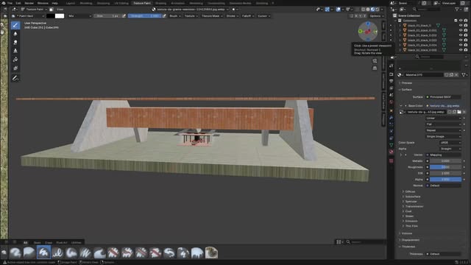Open the Options popover in viewport
Screen dimensions: 471x265
(376, 16)
